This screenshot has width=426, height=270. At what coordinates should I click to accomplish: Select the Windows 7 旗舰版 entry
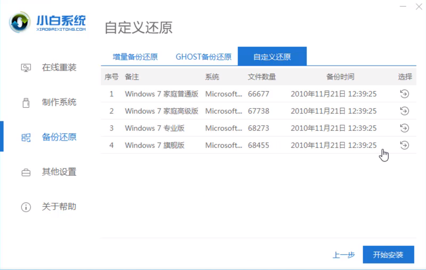click(155, 145)
